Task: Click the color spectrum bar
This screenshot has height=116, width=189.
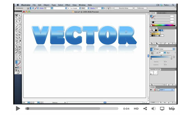Action: click(x=163, y=25)
